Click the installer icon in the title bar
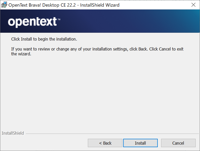 4,5
